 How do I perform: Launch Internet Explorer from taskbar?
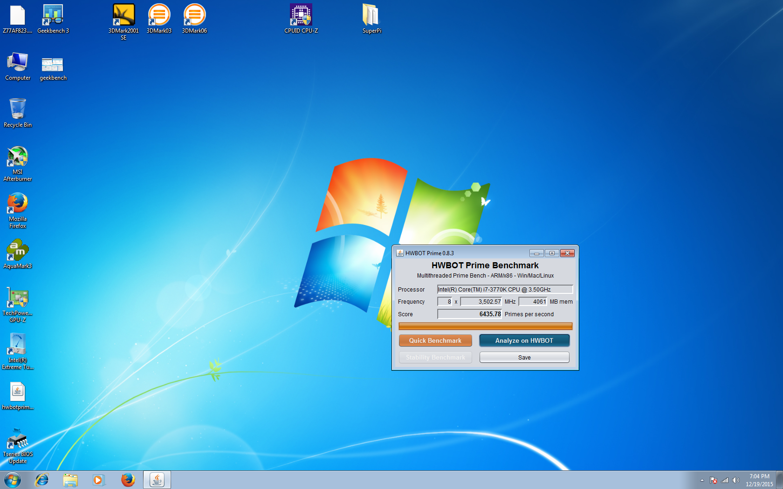pyautogui.click(x=42, y=480)
